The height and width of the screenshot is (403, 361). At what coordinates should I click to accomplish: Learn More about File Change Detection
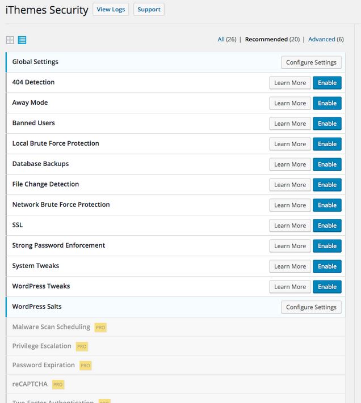point(290,185)
